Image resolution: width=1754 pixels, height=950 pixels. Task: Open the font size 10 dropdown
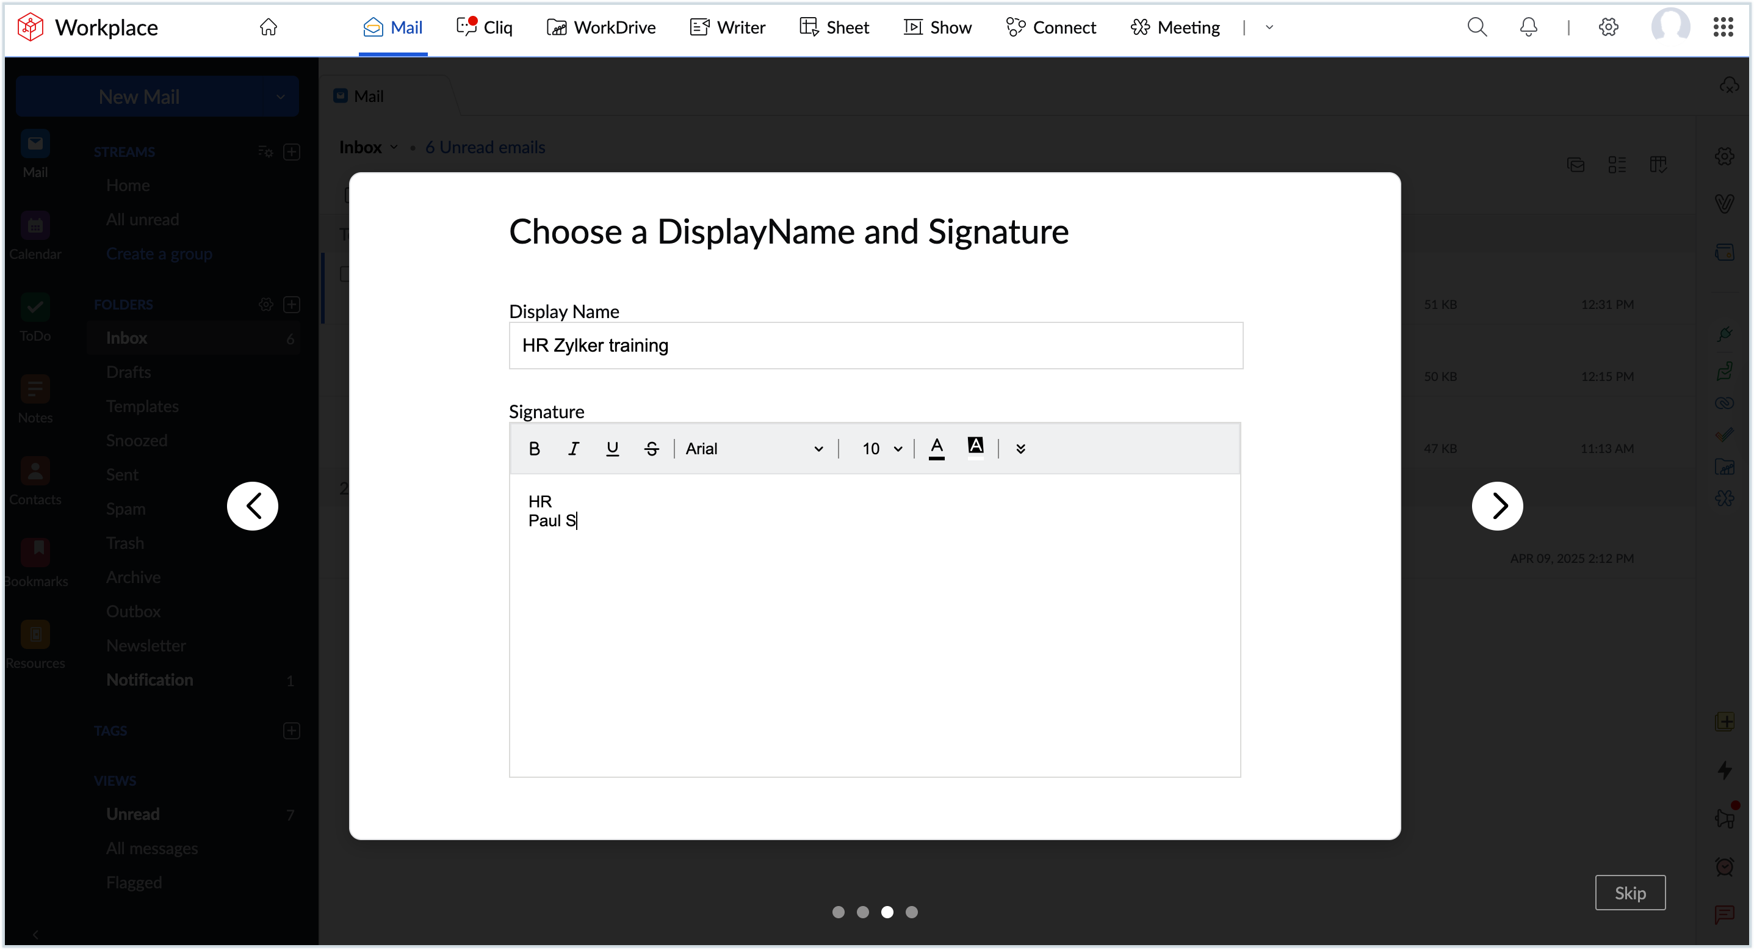click(x=881, y=448)
